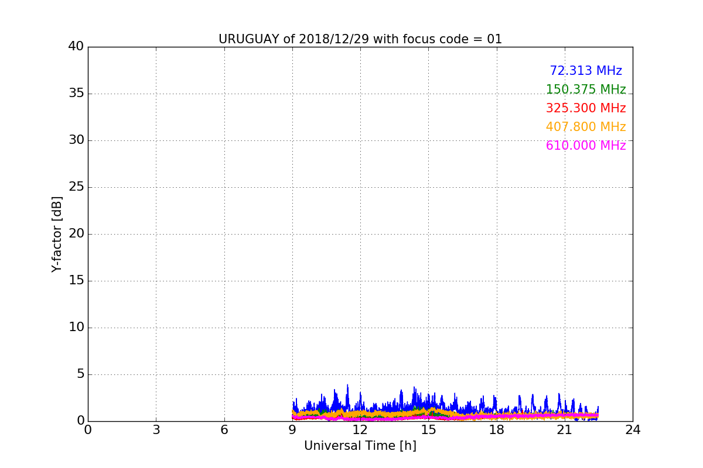Click the y-axis tick value 10

(x=76, y=328)
